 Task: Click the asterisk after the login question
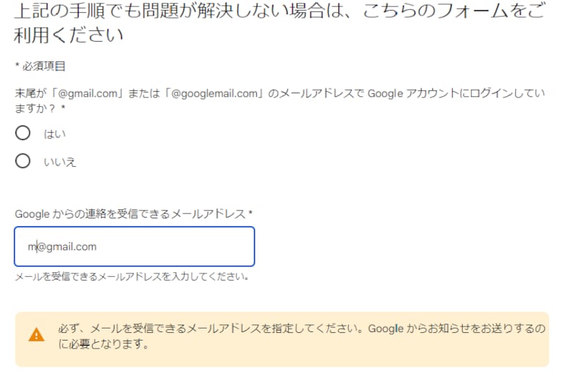63,108
